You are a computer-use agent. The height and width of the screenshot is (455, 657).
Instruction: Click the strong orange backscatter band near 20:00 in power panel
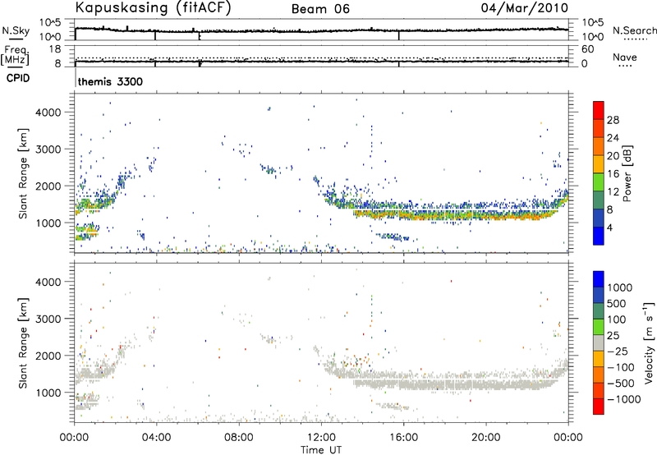(x=486, y=216)
